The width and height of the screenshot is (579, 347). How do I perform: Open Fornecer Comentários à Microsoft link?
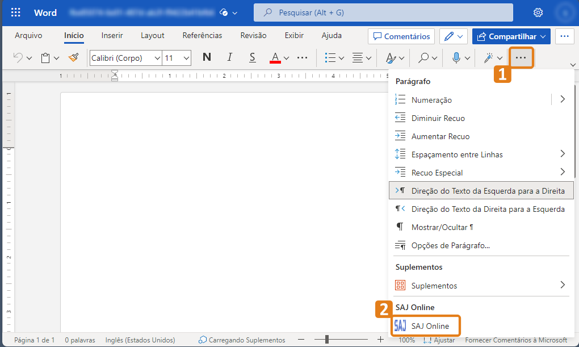click(x=510, y=340)
